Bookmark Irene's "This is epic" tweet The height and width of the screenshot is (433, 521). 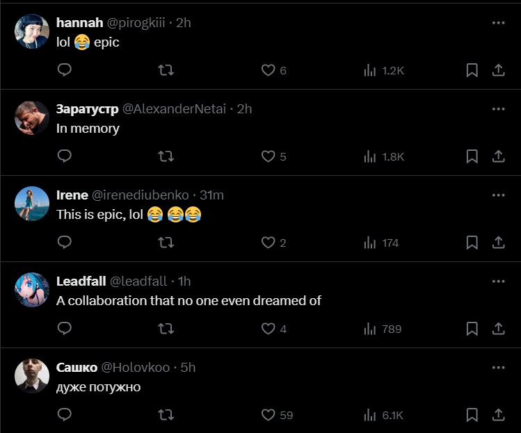(x=472, y=243)
